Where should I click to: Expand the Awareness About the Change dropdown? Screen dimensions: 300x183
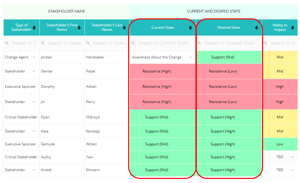(190, 57)
